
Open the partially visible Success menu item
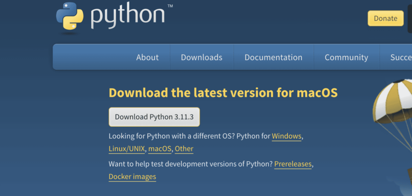tap(401, 57)
